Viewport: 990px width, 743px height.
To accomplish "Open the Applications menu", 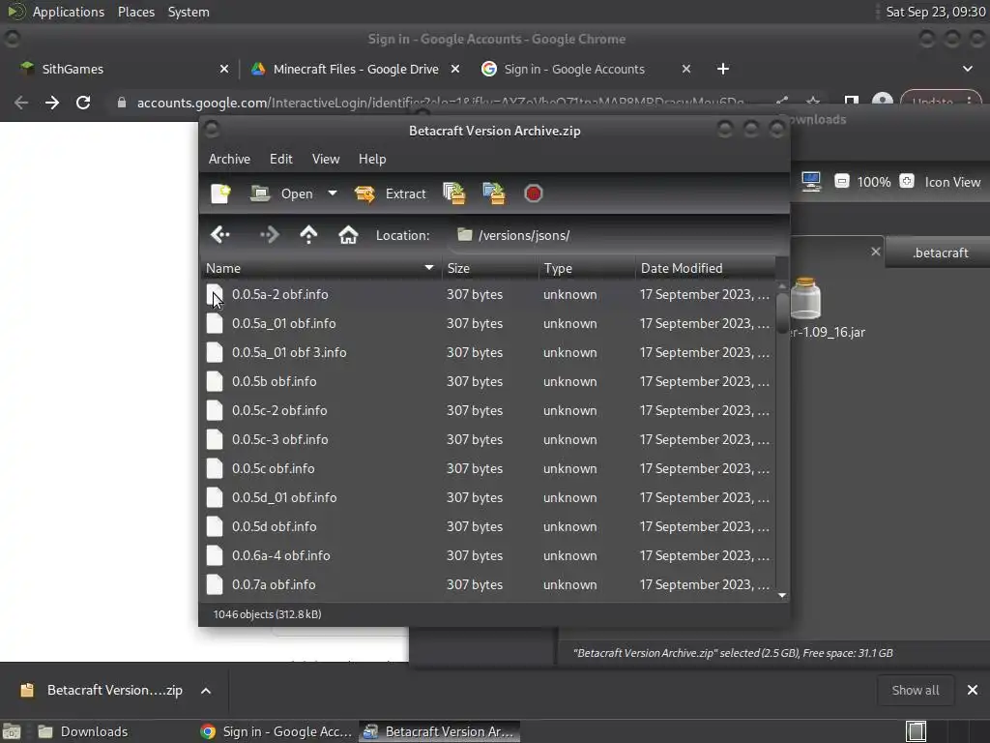I will (69, 12).
